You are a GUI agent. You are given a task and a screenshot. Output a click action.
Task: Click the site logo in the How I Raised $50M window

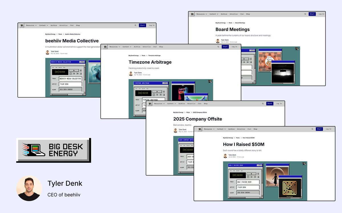pos(200,129)
